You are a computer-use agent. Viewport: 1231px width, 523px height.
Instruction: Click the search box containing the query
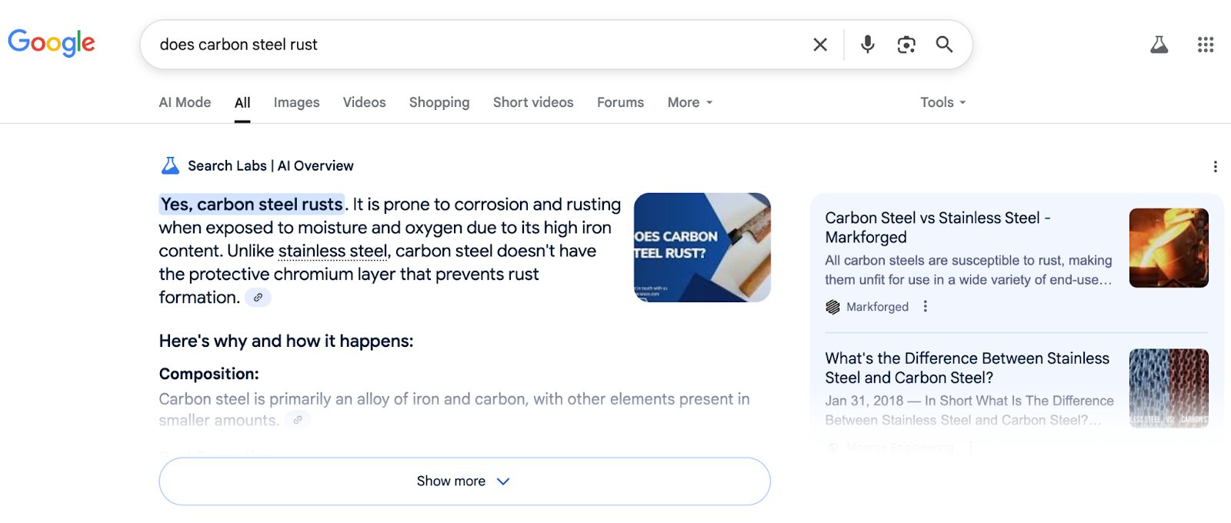(x=477, y=45)
